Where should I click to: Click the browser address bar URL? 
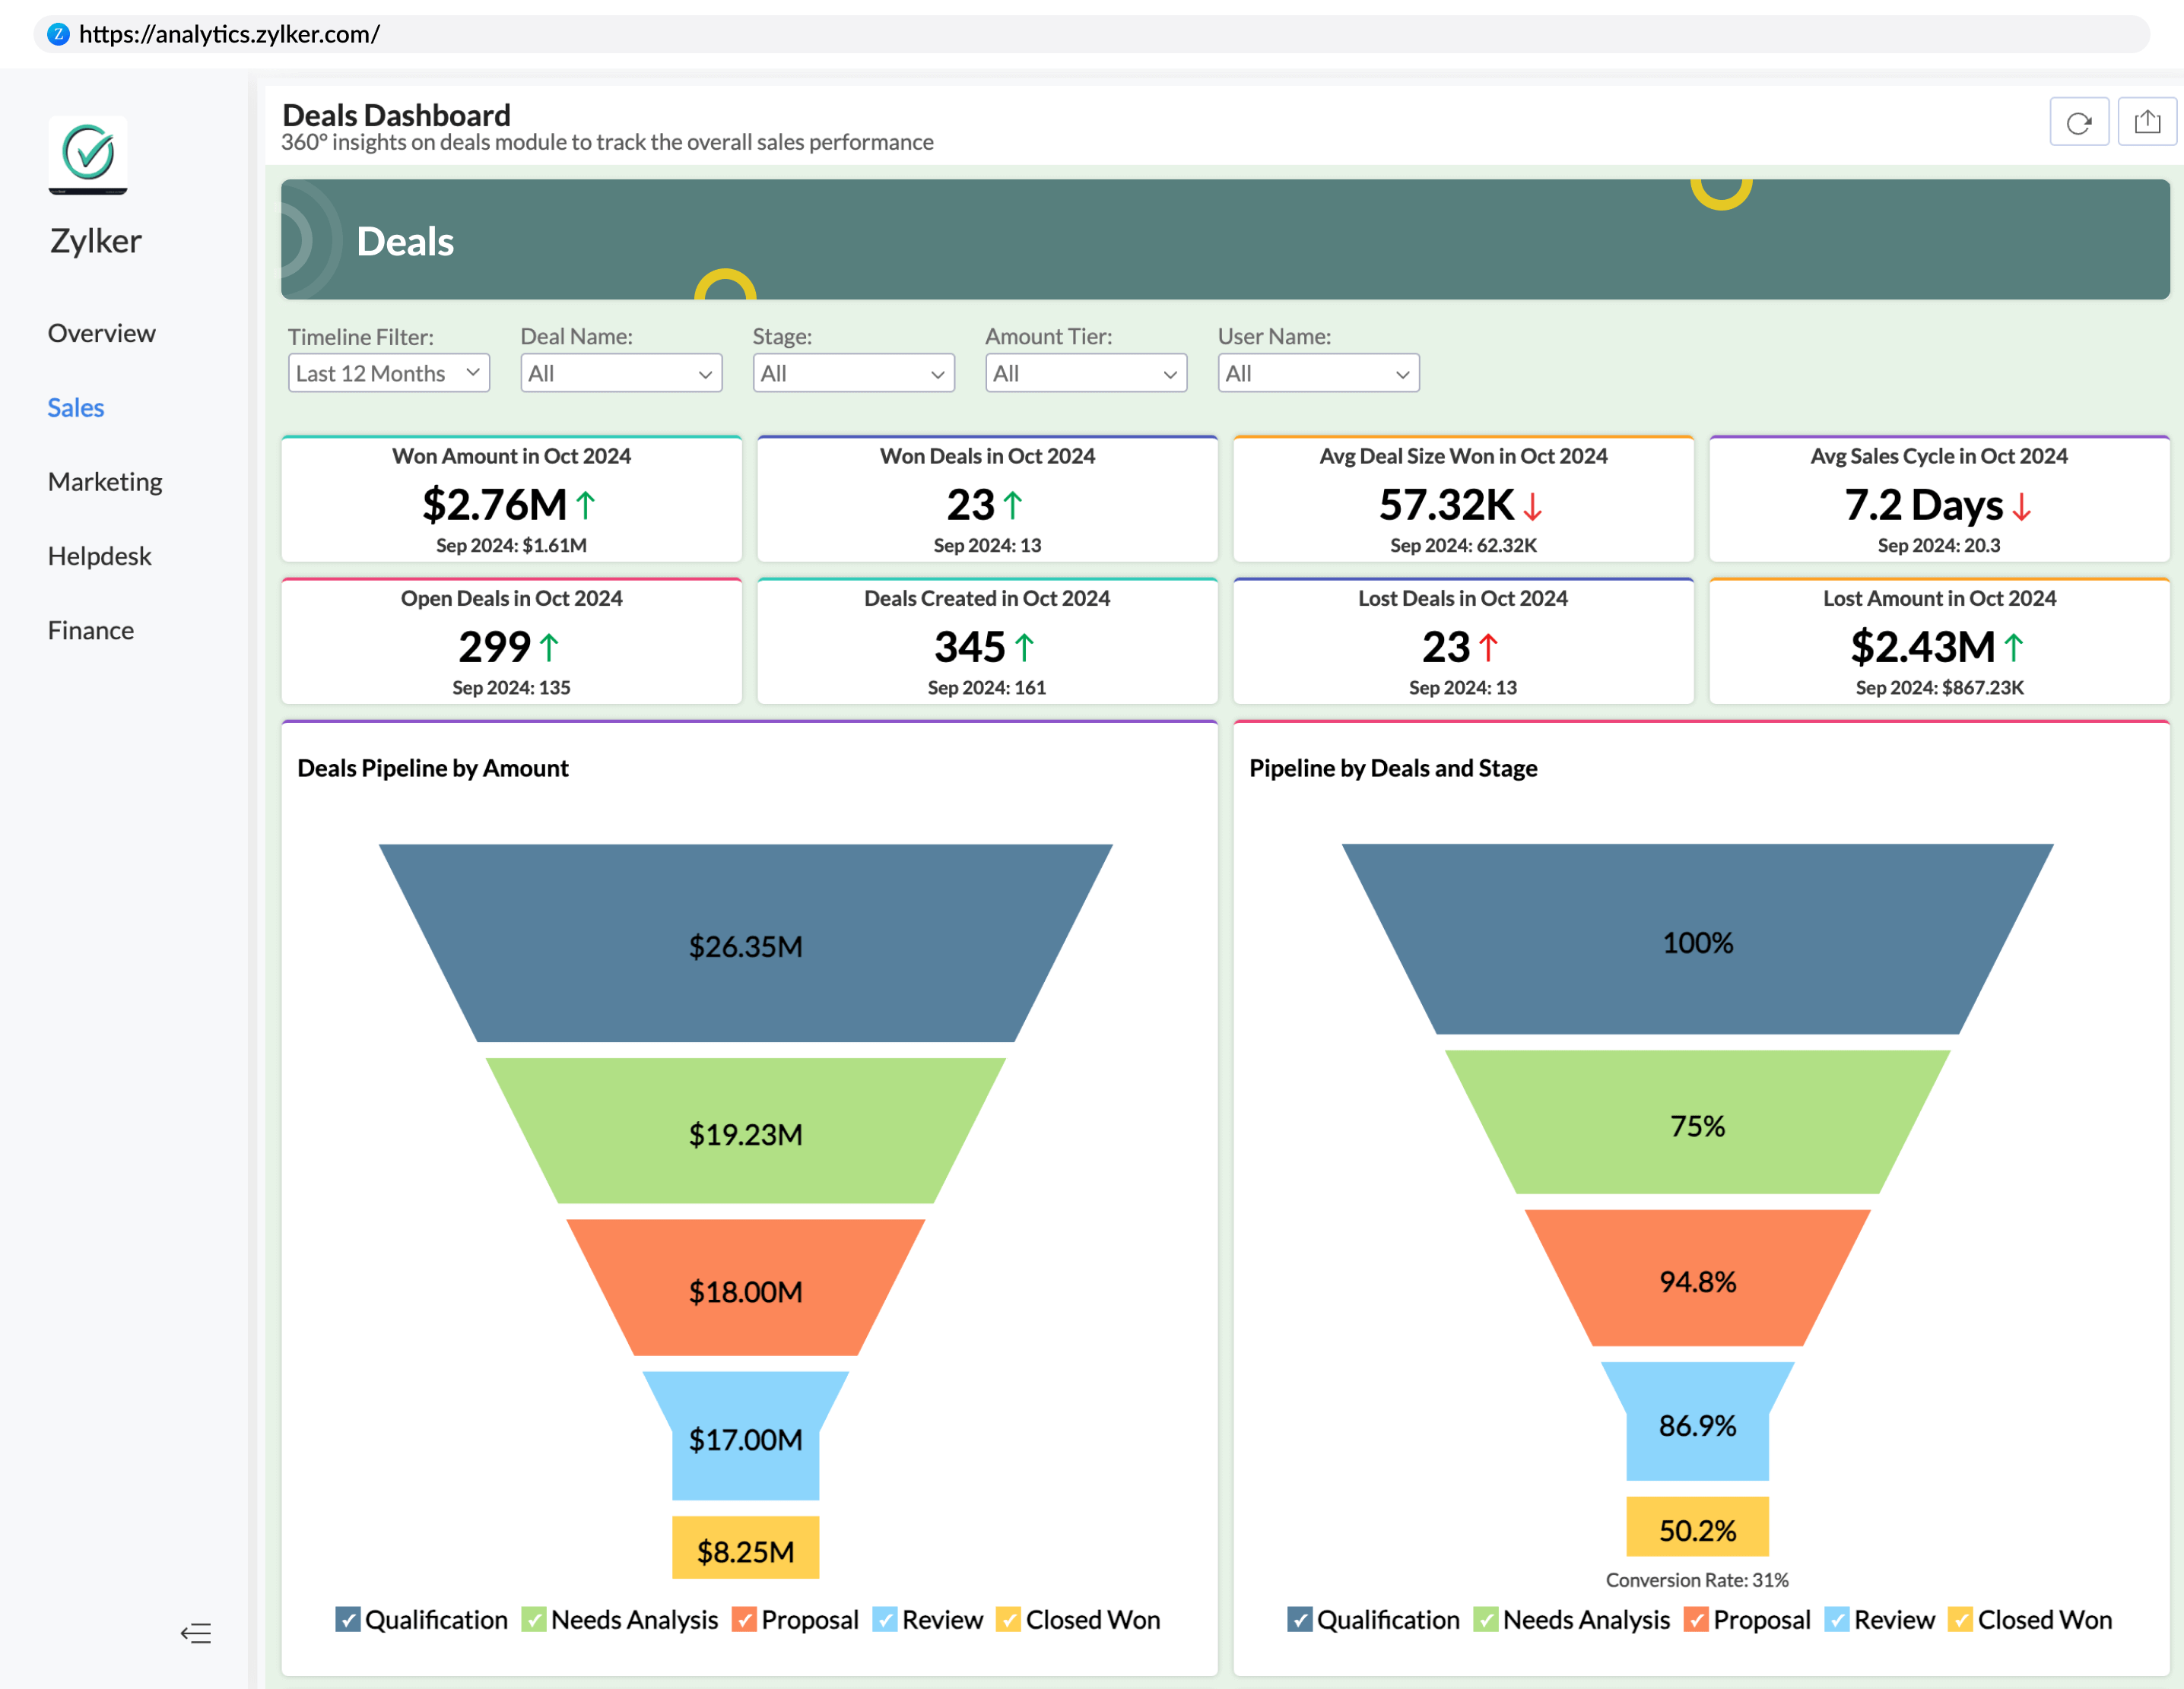[229, 34]
